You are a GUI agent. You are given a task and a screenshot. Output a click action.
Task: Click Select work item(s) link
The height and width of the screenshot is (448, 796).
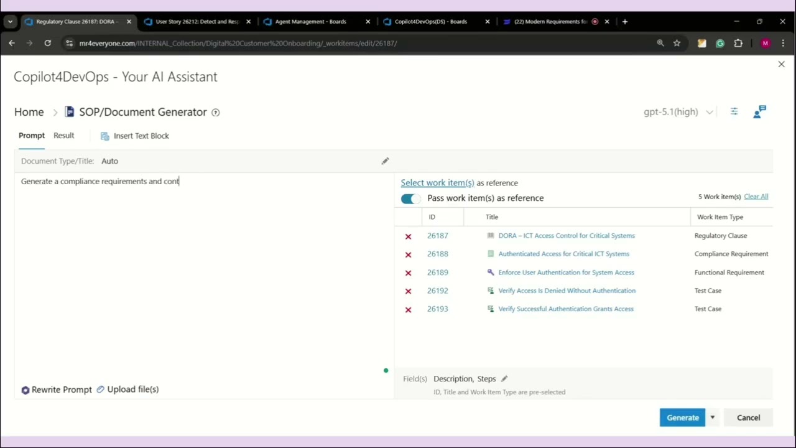point(437,183)
